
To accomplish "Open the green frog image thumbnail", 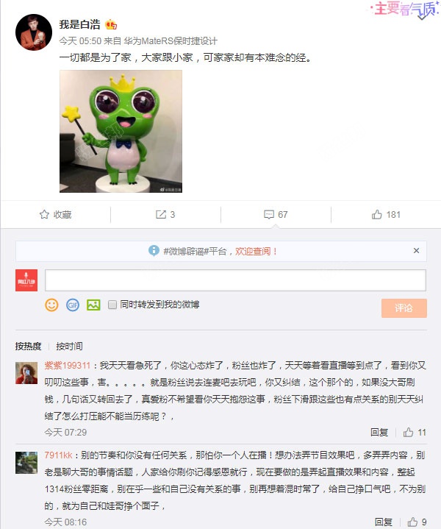I will click(121, 131).
